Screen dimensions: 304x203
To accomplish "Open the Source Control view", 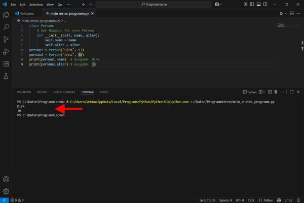I will pyautogui.click(x=6, y=39).
